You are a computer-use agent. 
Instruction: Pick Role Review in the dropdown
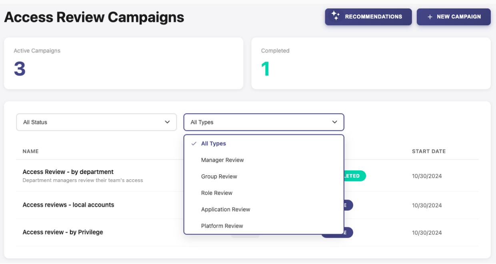(217, 193)
